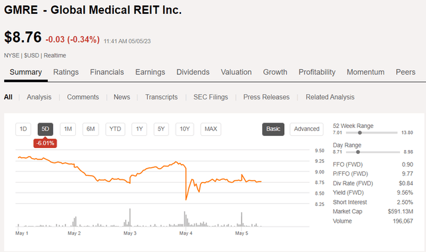Select the 5Y chart range

(161, 129)
